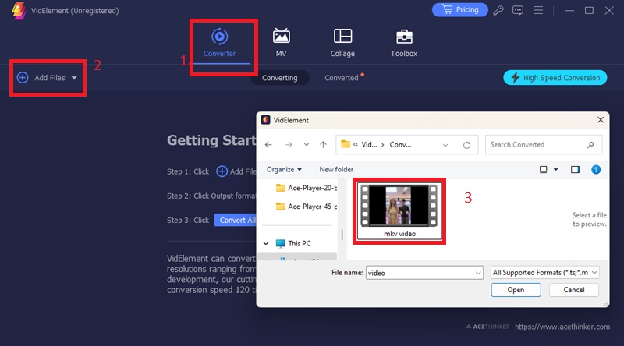
Task: Click the MV picture icon
Action: [281, 36]
